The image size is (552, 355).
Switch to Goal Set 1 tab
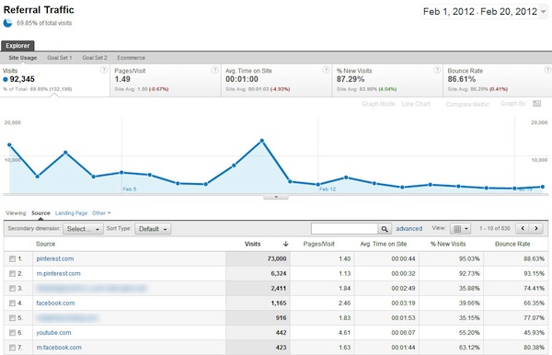pos(60,58)
